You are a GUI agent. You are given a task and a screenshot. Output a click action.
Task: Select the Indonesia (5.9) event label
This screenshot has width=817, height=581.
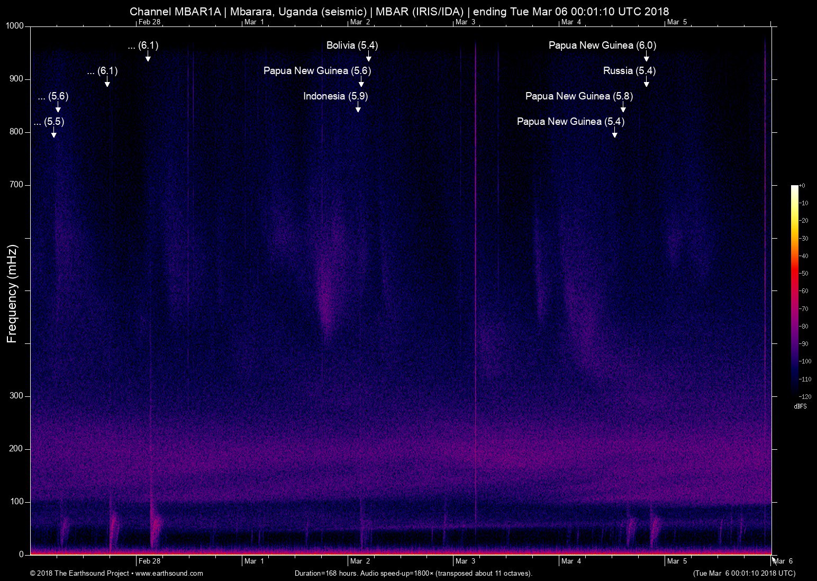[335, 96]
